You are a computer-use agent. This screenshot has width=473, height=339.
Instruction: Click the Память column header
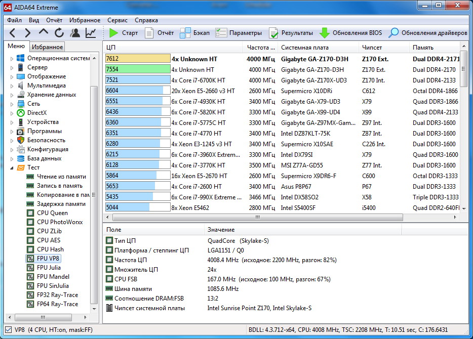tap(435, 48)
